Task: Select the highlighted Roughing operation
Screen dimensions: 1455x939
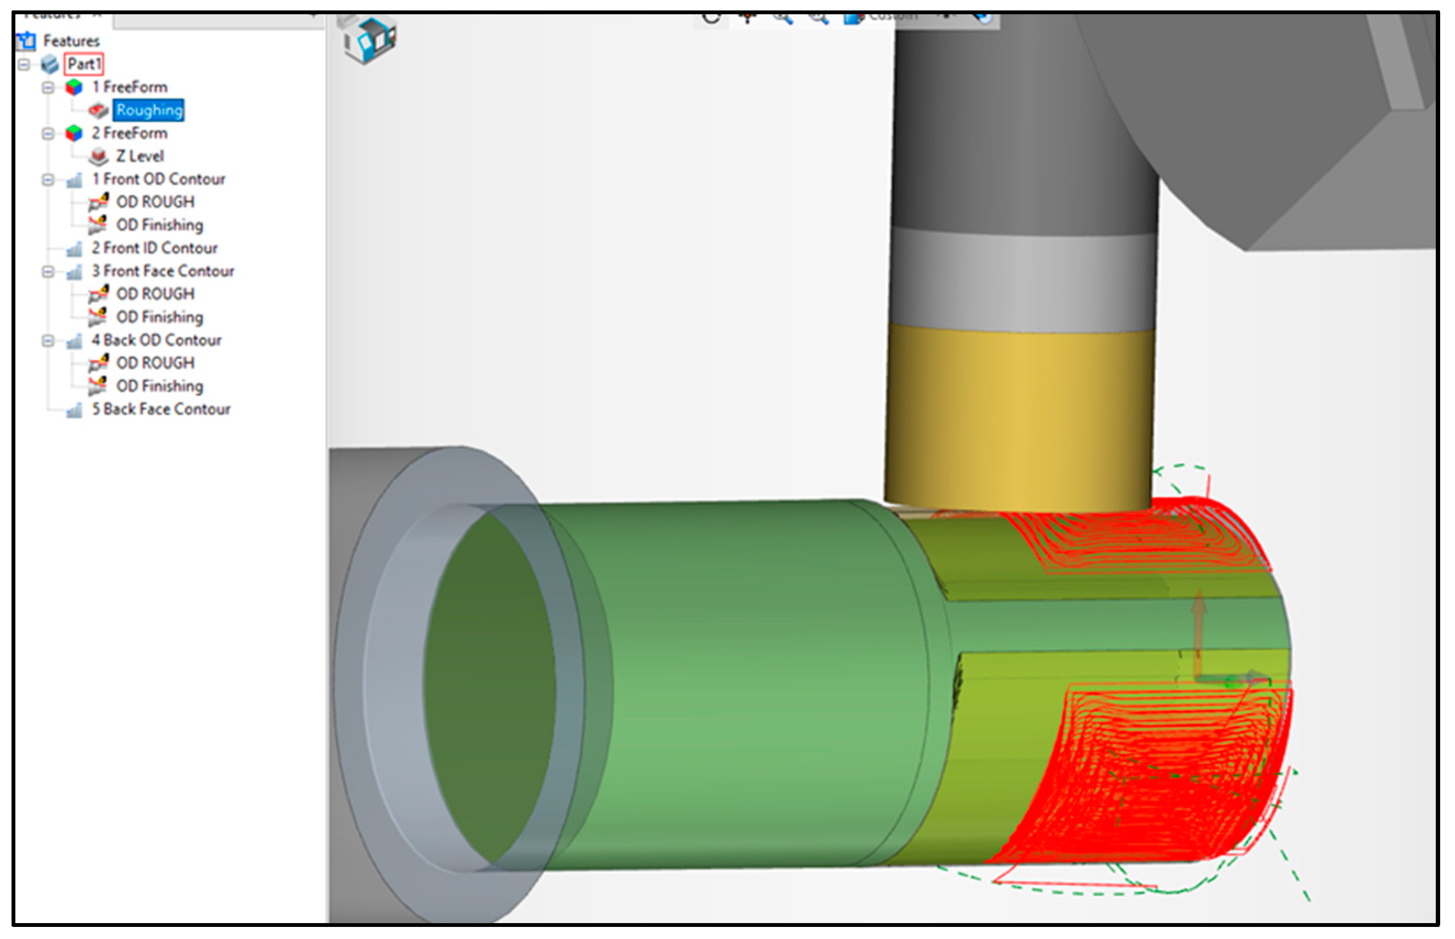Action: [149, 110]
